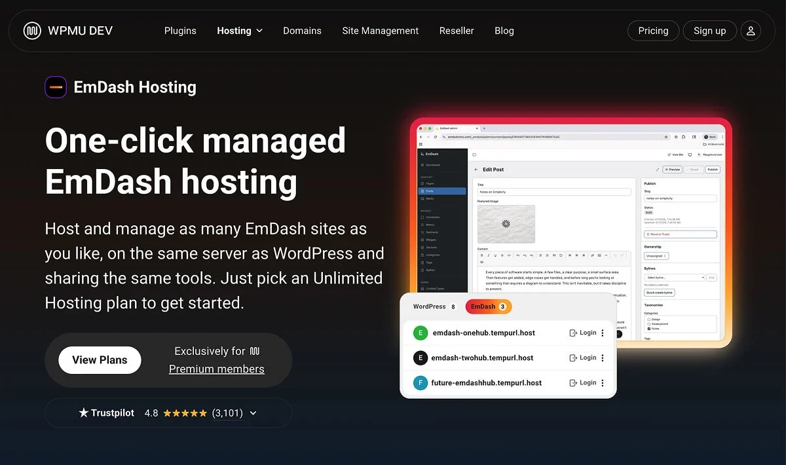Image resolution: width=786 pixels, height=465 pixels.
Task: Click the WPMU DEV wordmark
Action: point(80,31)
